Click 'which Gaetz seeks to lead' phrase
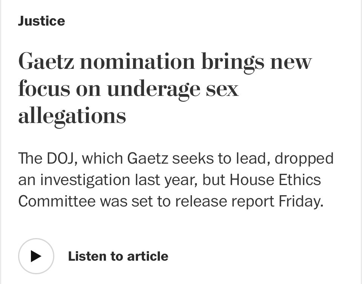The height and width of the screenshot is (284, 362). (x=176, y=158)
